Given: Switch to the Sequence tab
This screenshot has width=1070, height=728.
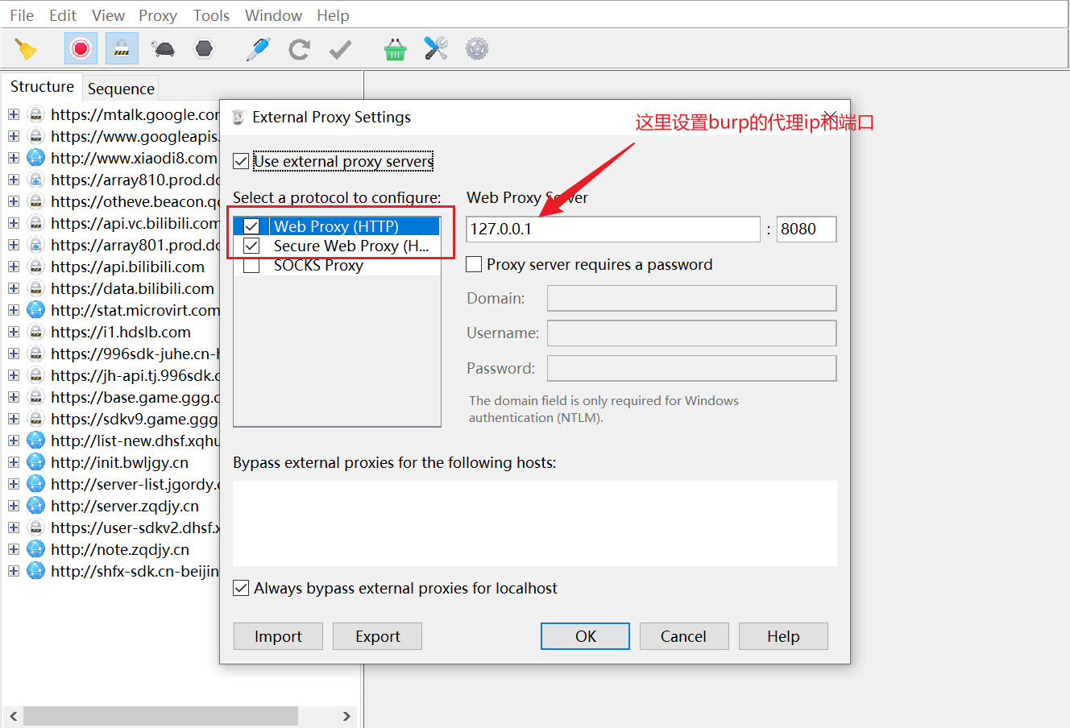Looking at the screenshot, I should (121, 89).
